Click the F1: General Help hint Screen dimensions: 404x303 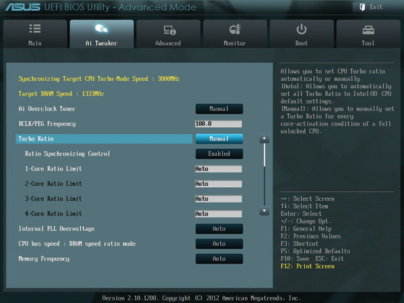pos(306,229)
